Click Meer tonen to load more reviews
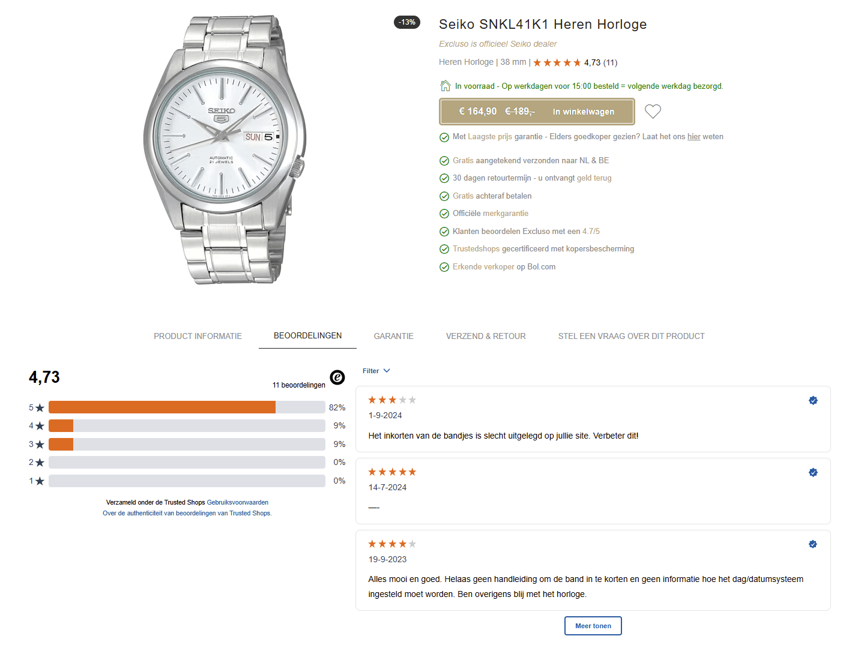 click(593, 626)
